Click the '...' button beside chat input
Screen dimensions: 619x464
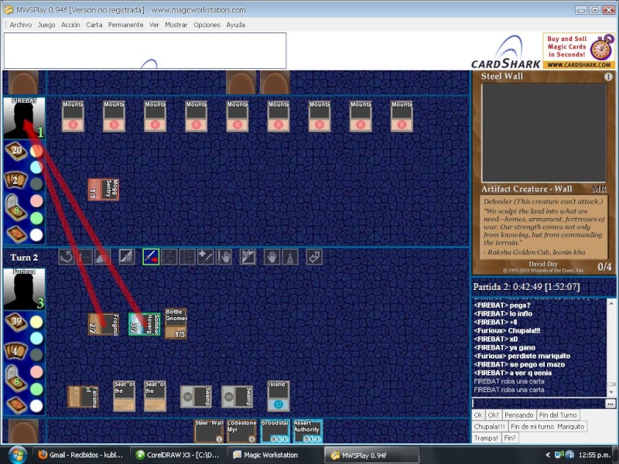coord(610,404)
